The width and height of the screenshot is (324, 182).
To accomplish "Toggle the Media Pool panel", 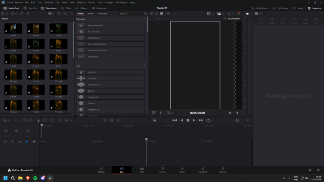I will 11,8.
